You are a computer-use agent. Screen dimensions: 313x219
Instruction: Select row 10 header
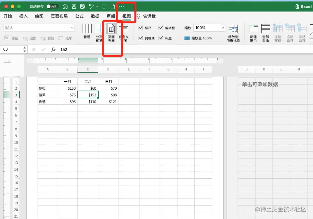click(x=16, y=142)
